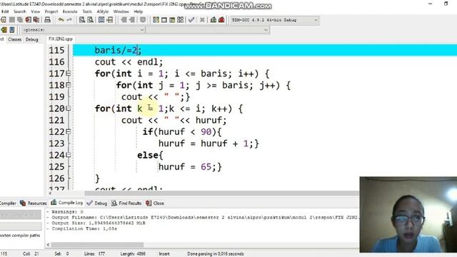Switch to the Debug side tab

coord(31,39)
